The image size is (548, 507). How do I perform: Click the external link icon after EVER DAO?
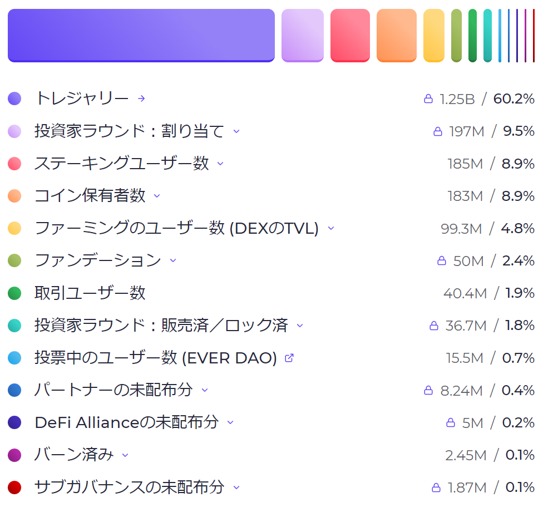coord(288,358)
